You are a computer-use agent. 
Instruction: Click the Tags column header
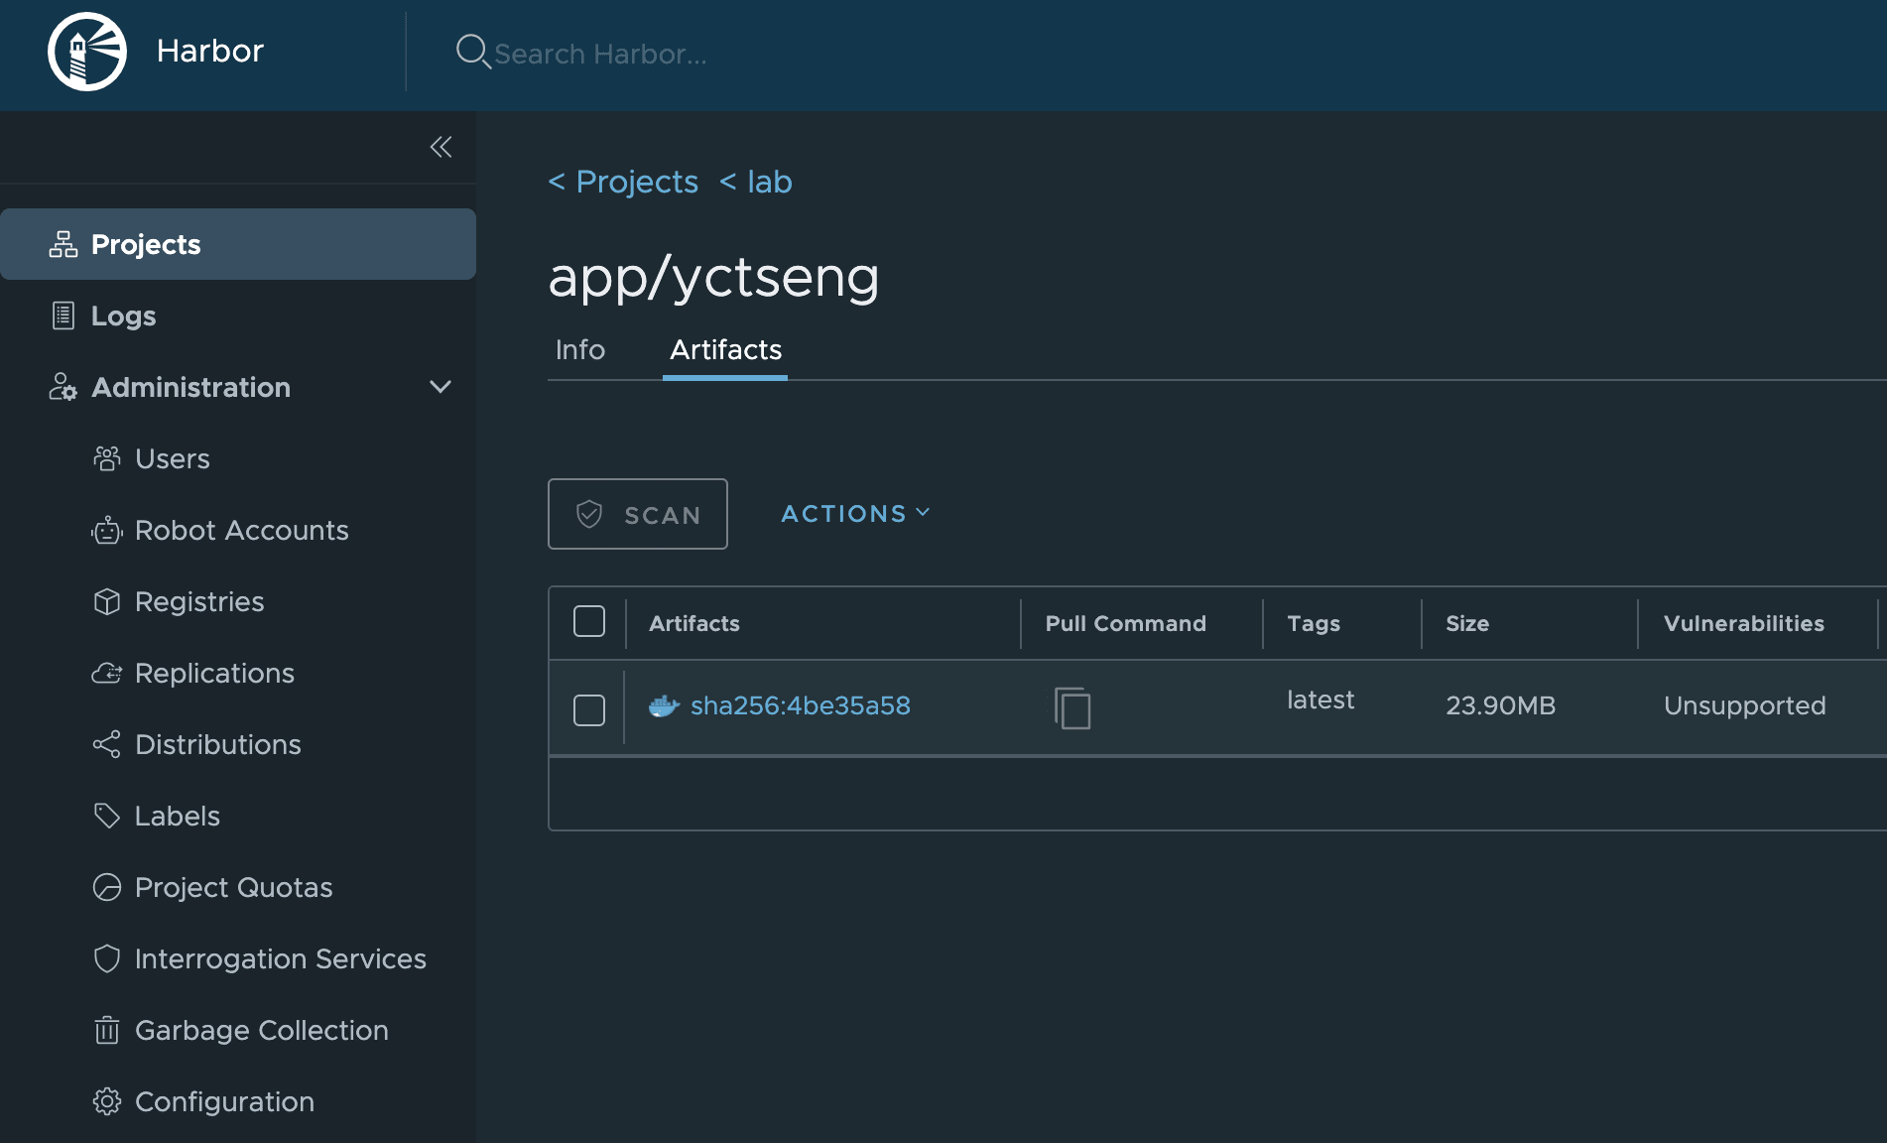pyautogui.click(x=1314, y=623)
